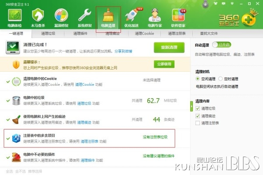
Task: Switch to 查找大文件 tab
Action: point(209,34)
